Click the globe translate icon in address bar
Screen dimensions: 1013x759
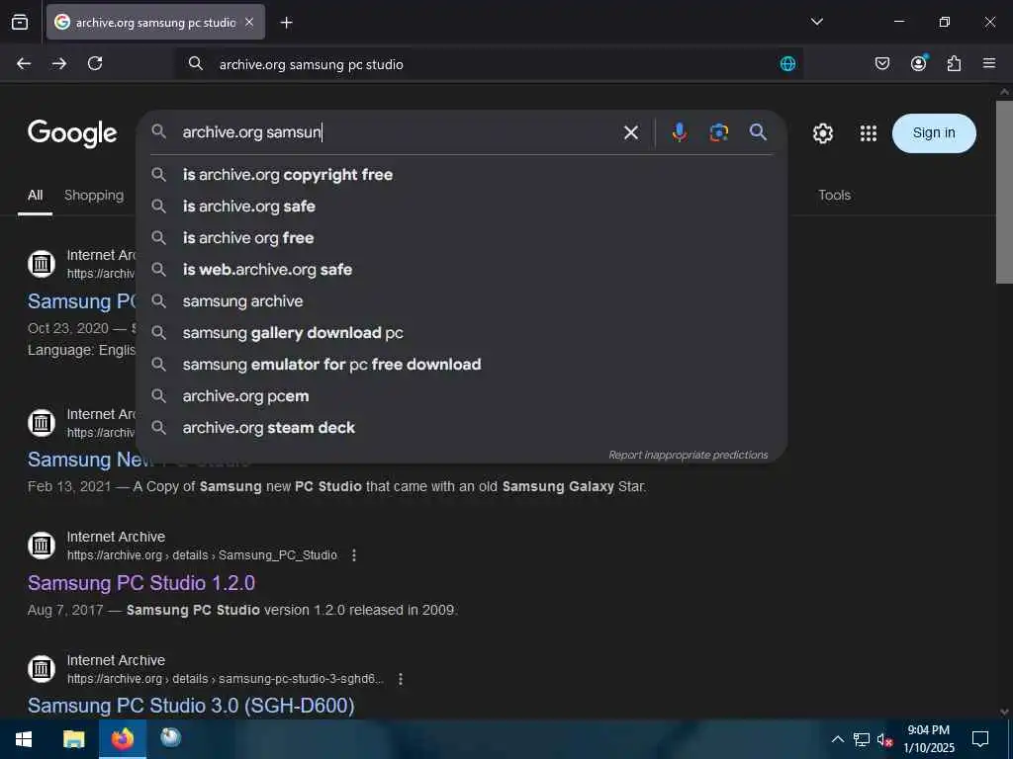tap(787, 64)
